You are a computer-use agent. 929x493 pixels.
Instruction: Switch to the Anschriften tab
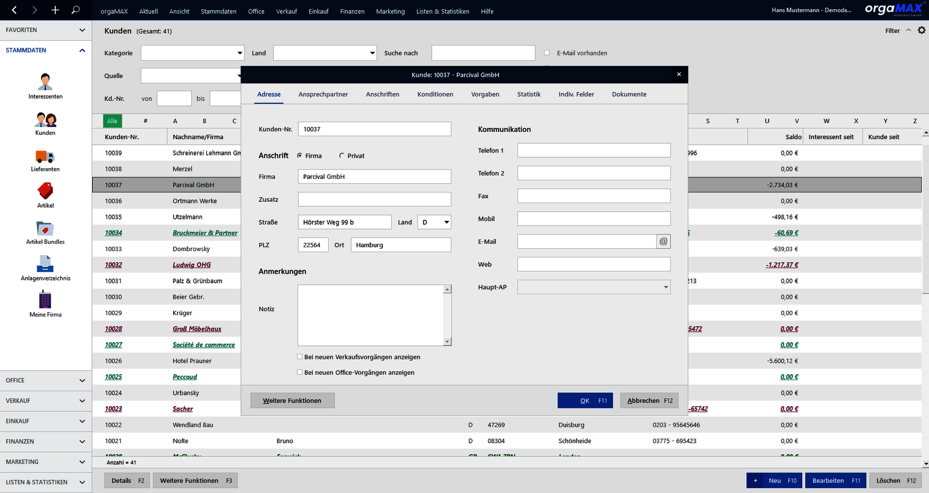382,94
